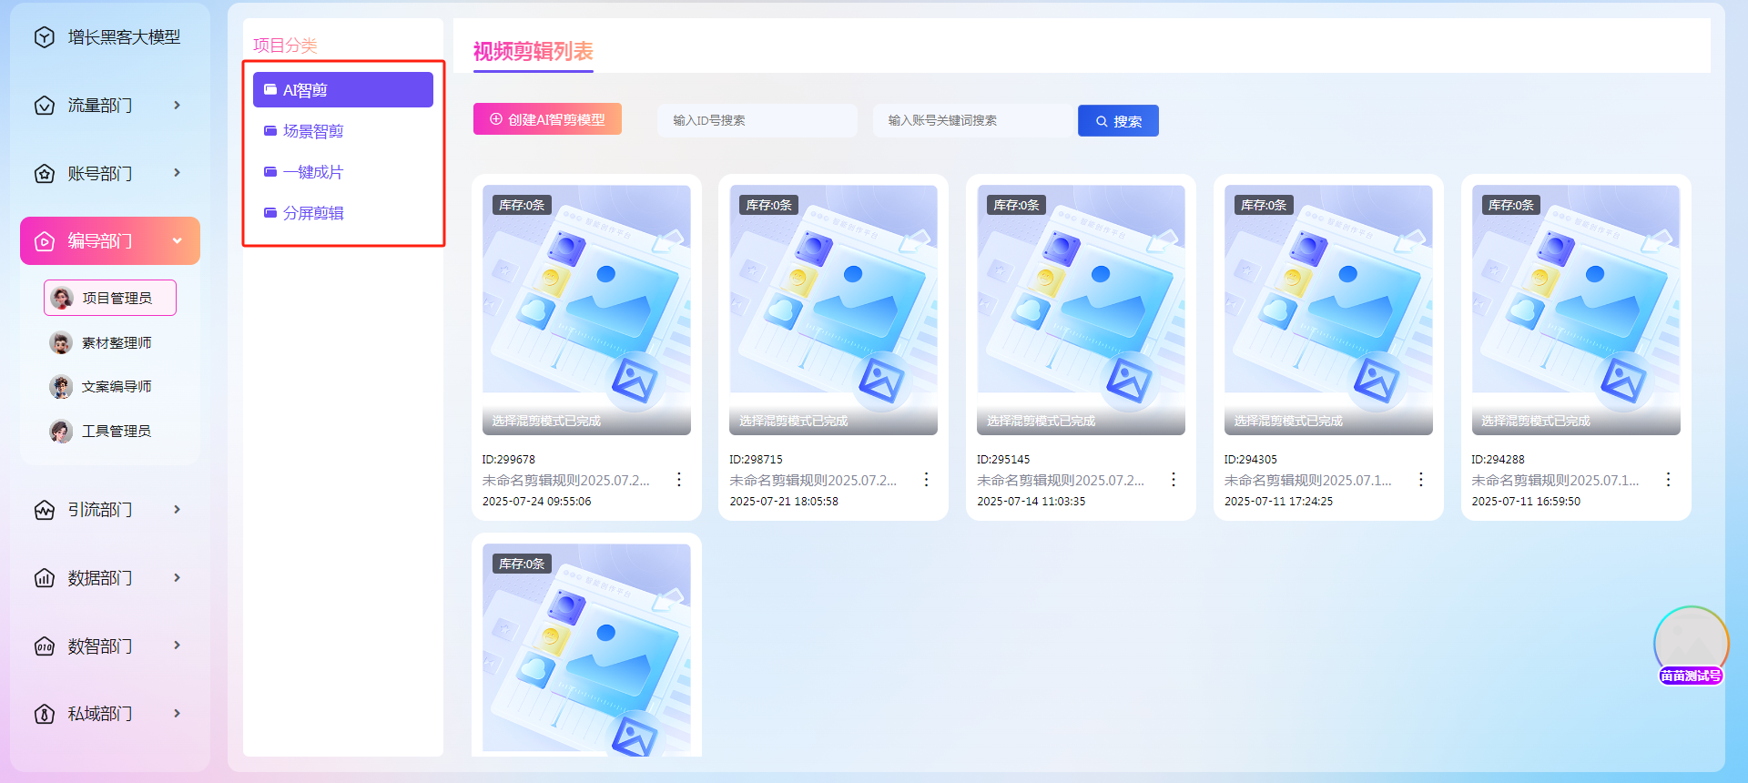
Task: Expand the 引流部门 chevron
Action: click(x=177, y=510)
